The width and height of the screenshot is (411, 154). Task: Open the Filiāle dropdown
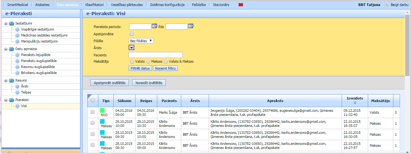tap(141, 41)
